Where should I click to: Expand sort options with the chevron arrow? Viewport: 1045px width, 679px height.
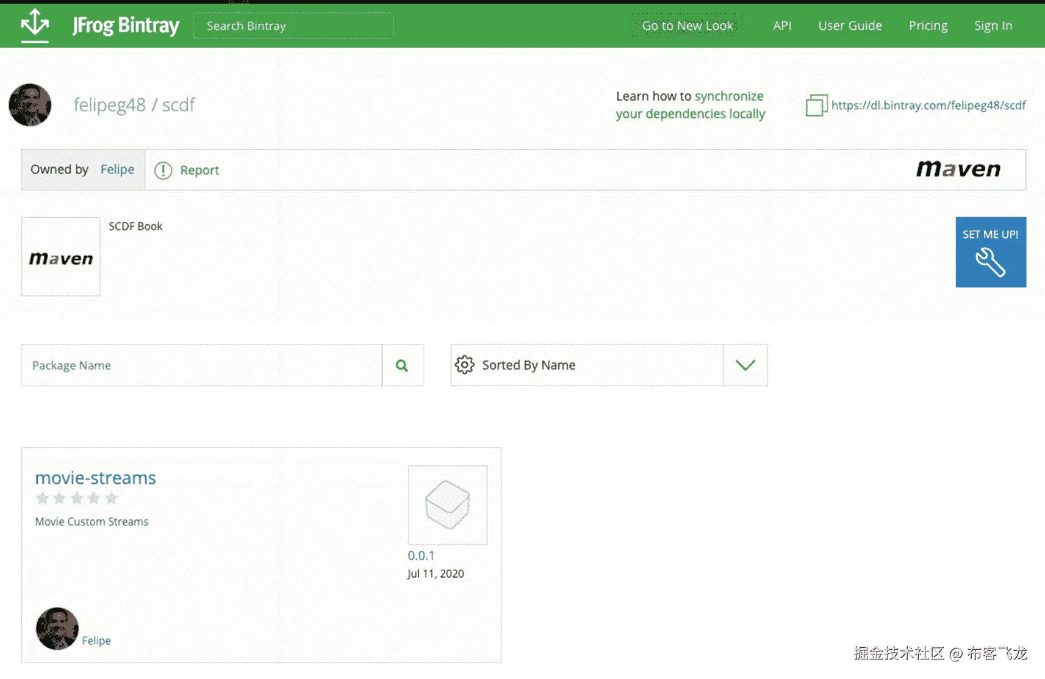[745, 365]
